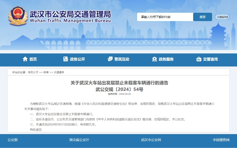Image resolution: width=237 pixels, height=148 pixels.
Task: Click the home icon beside 首页
Action: click(25, 59)
